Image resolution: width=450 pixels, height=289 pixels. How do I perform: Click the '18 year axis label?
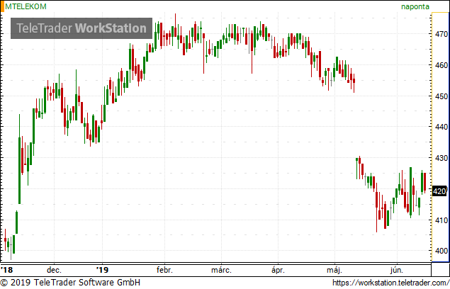click(x=7, y=270)
